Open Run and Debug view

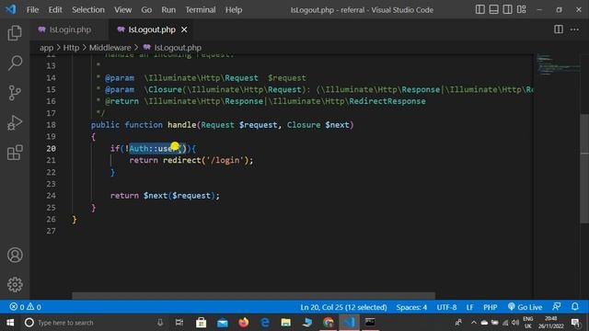point(15,122)
